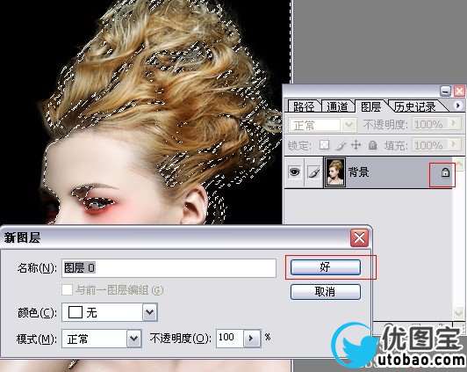Close the 新图层 dialog with red X
The height and width of the screenshot is (372, 467).
[x=360, y=238]
